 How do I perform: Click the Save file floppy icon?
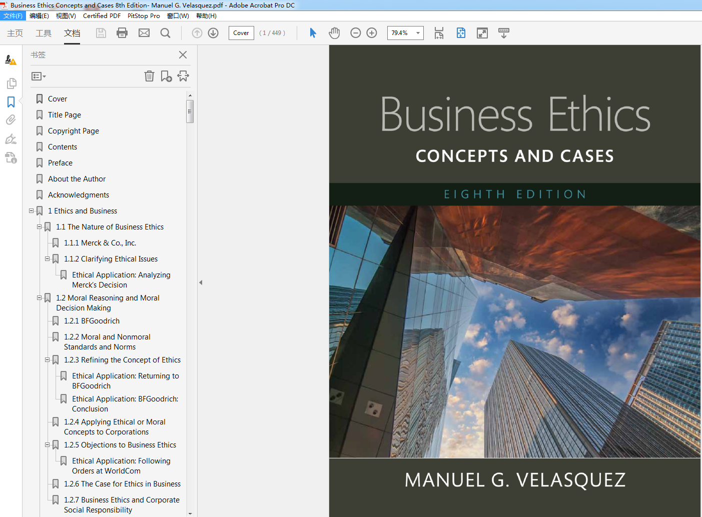101,33
